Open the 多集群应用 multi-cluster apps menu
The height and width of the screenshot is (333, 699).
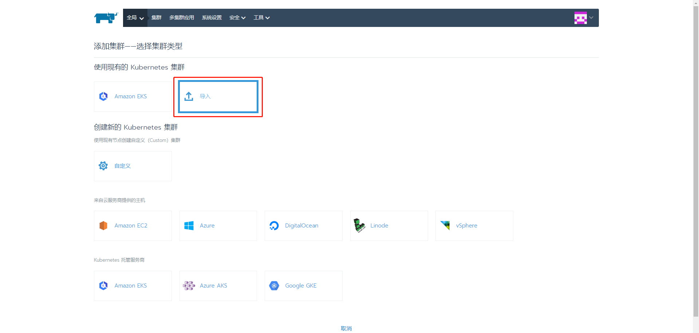point(182,18)
